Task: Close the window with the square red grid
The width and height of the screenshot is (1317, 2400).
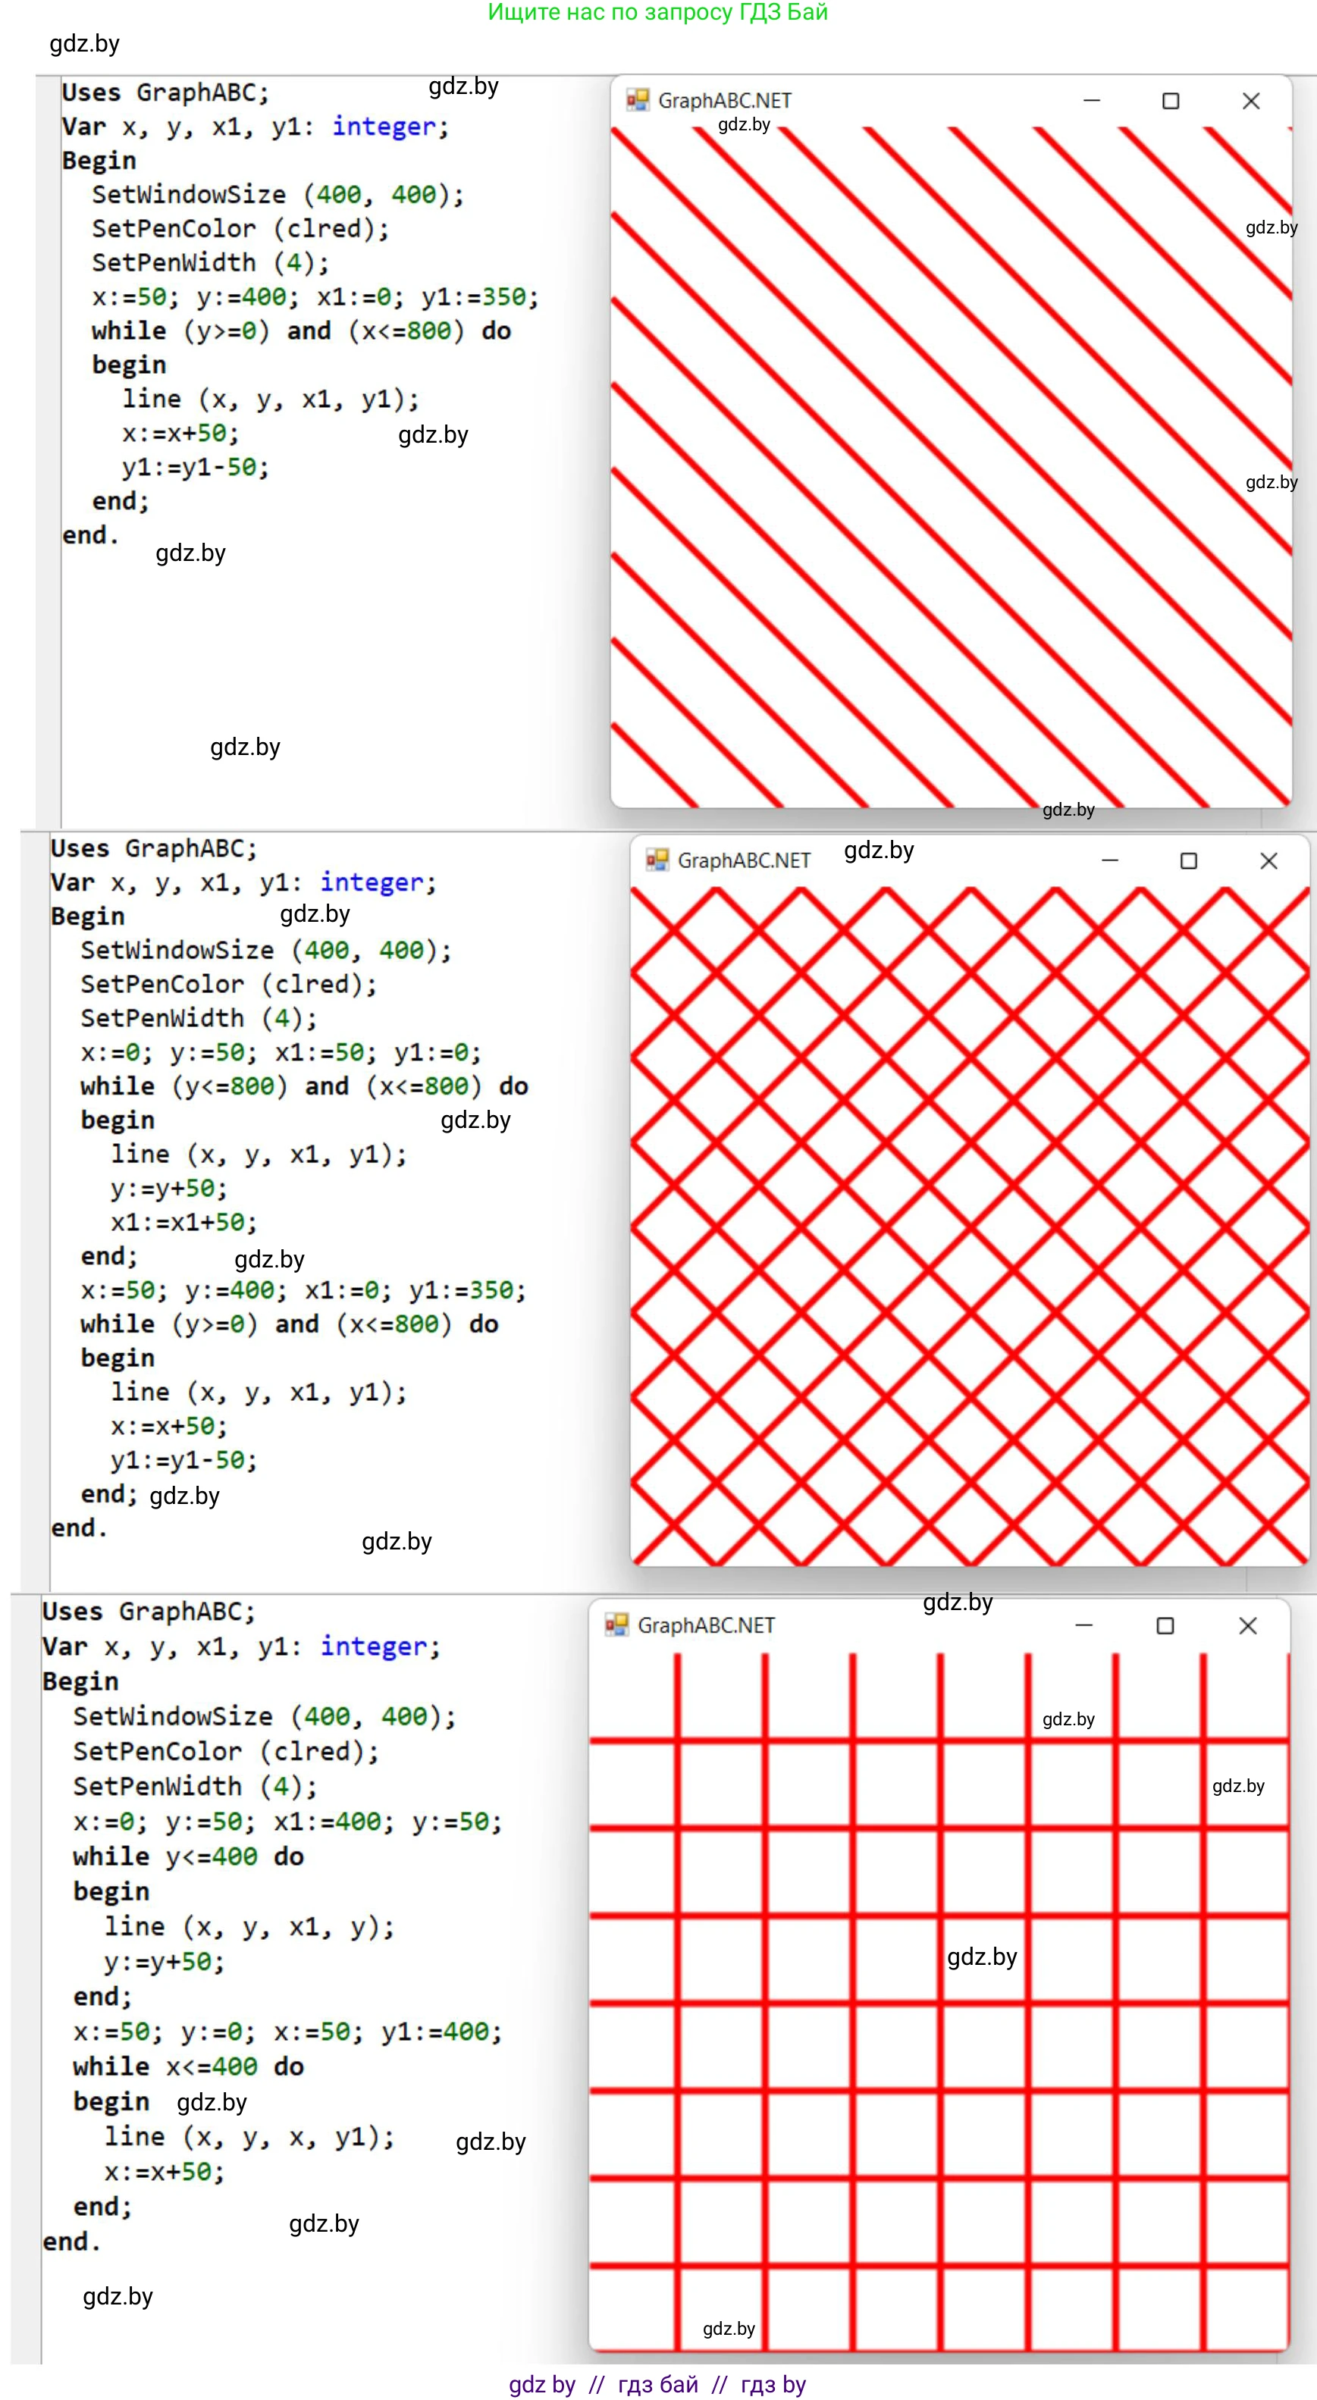Action: (x=1247, y=1626)
